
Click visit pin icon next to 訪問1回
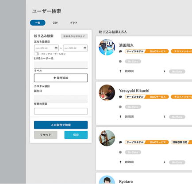120,162
